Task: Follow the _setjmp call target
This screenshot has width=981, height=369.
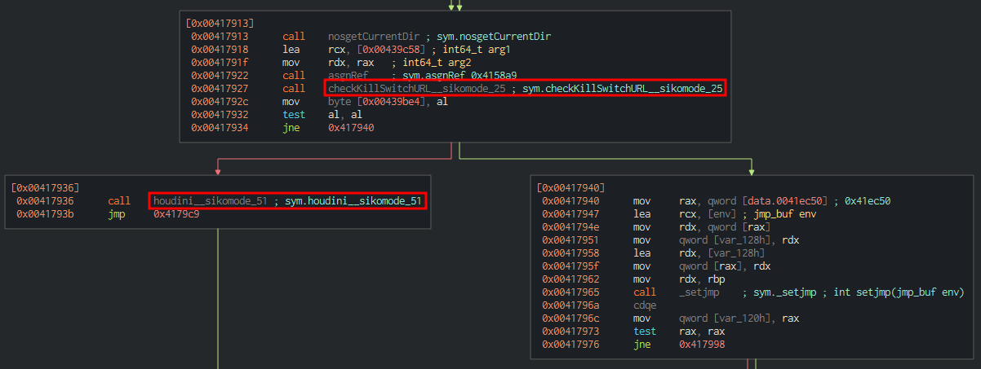Action: pyautogui.click(x=701, y=291)
